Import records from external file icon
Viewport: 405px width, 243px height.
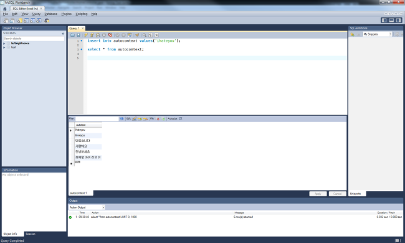point(163,119)
